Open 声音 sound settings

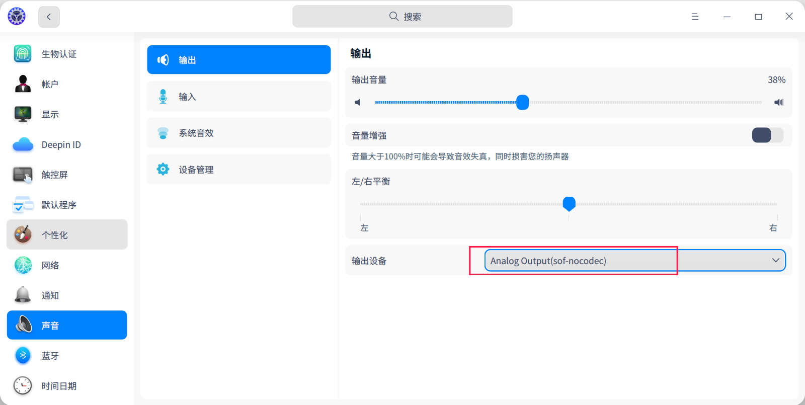click(67, 325)
